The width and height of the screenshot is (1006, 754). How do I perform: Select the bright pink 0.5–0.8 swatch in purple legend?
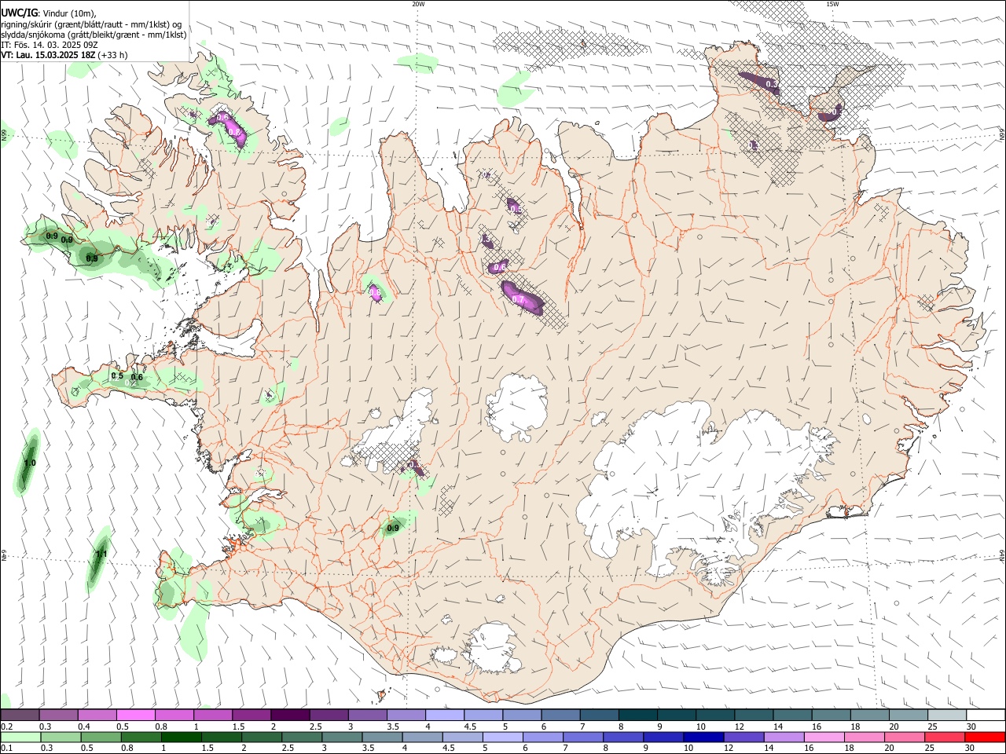click(135, 716)
